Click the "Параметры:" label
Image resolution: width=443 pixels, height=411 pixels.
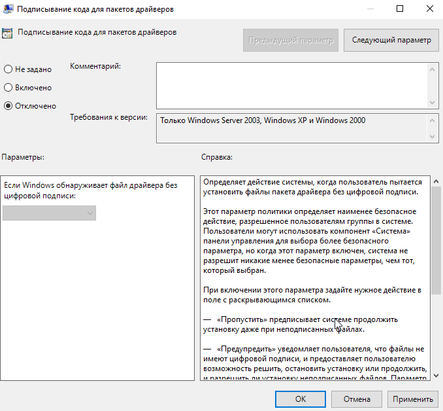23,157
